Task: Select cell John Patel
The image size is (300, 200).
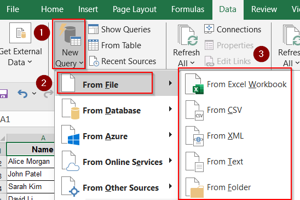Action: pos(31,174)
